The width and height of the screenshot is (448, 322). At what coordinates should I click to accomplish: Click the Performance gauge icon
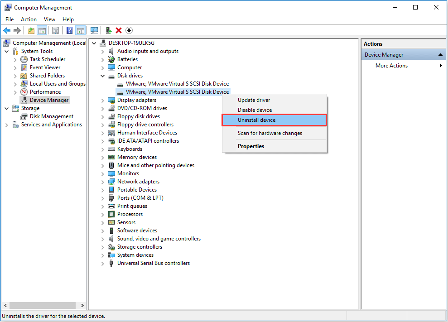pyautogui.click(x=24, y=92)
